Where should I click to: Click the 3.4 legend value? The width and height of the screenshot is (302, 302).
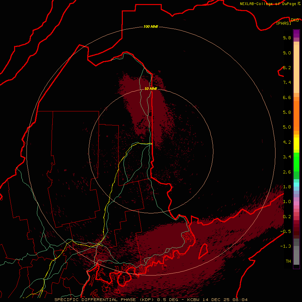click(287, 157)
